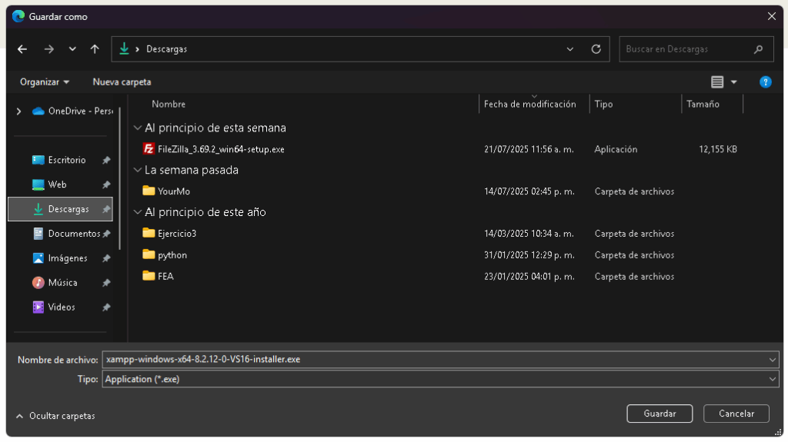The image size is (788, 442).
Task: Open the Organizar menu
Action: coord(44,82)
